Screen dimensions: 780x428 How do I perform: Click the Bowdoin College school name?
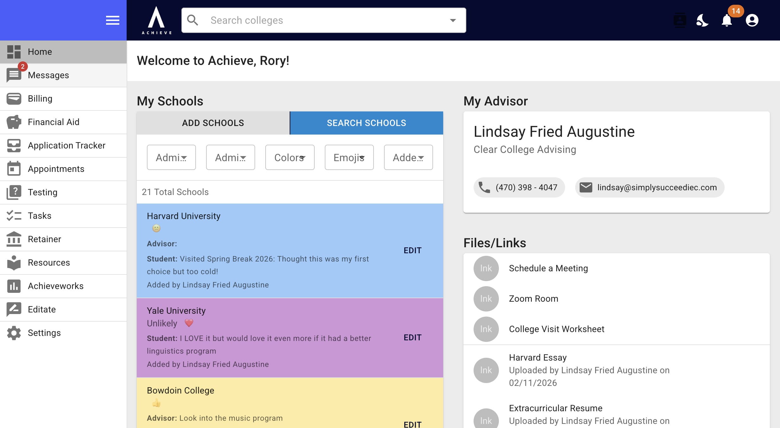click(180, 391)
